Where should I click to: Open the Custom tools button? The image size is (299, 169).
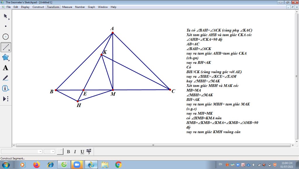(x=6, y=99)
